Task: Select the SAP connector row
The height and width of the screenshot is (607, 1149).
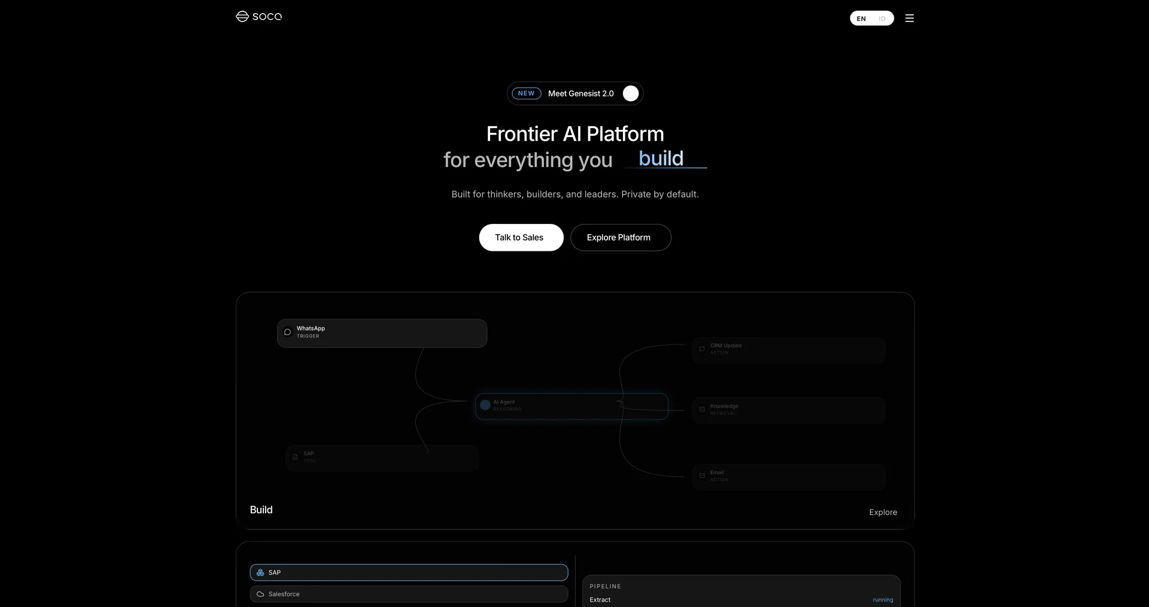Action: point(409,572)
